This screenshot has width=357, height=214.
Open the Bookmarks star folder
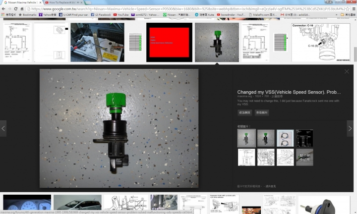[x=28, y=15]
